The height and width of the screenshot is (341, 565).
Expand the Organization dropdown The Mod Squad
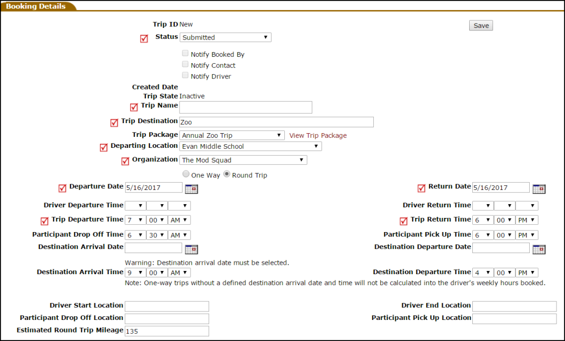click(x=243, y=160)
